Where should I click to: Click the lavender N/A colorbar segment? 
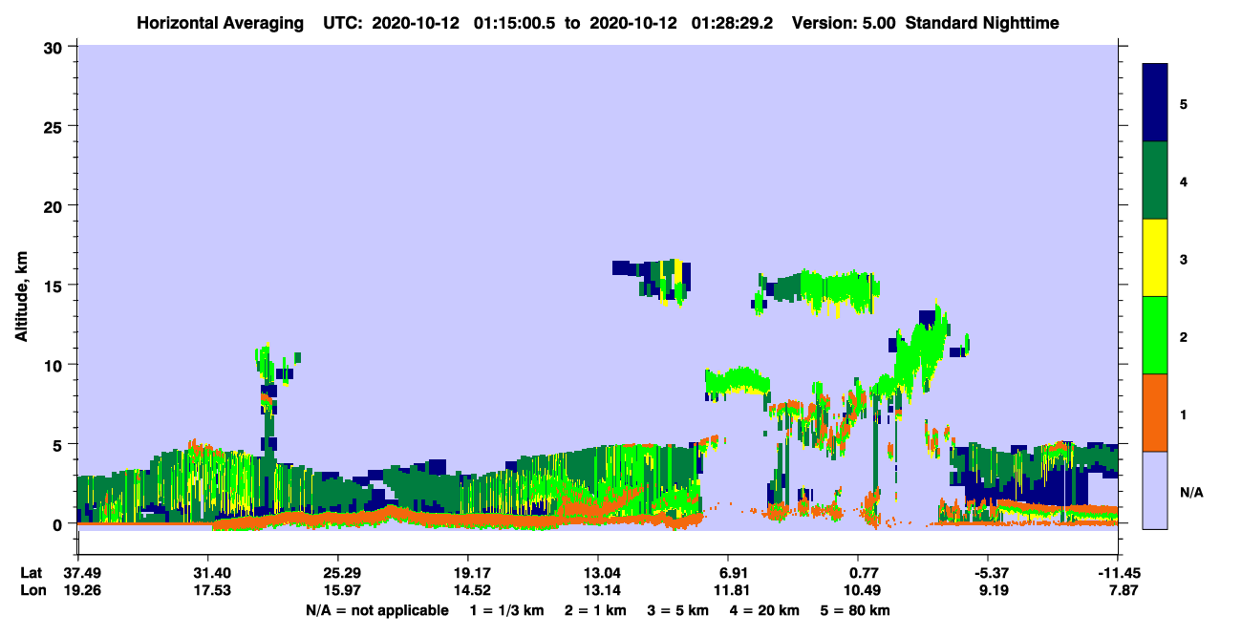tap(1155, 490)
